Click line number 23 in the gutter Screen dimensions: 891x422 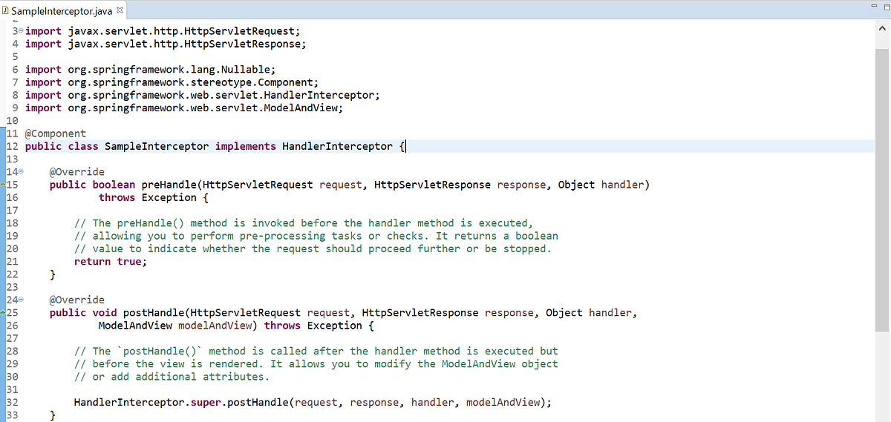[12, 287]
